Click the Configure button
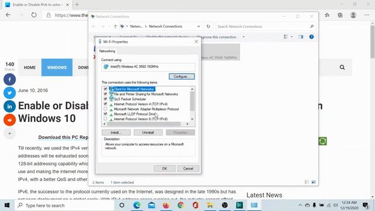This screenshot has width=375, height=211. [182, 77]
